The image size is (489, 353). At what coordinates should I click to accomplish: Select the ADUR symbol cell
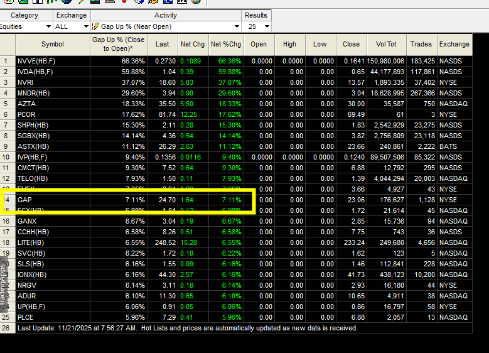53,296
